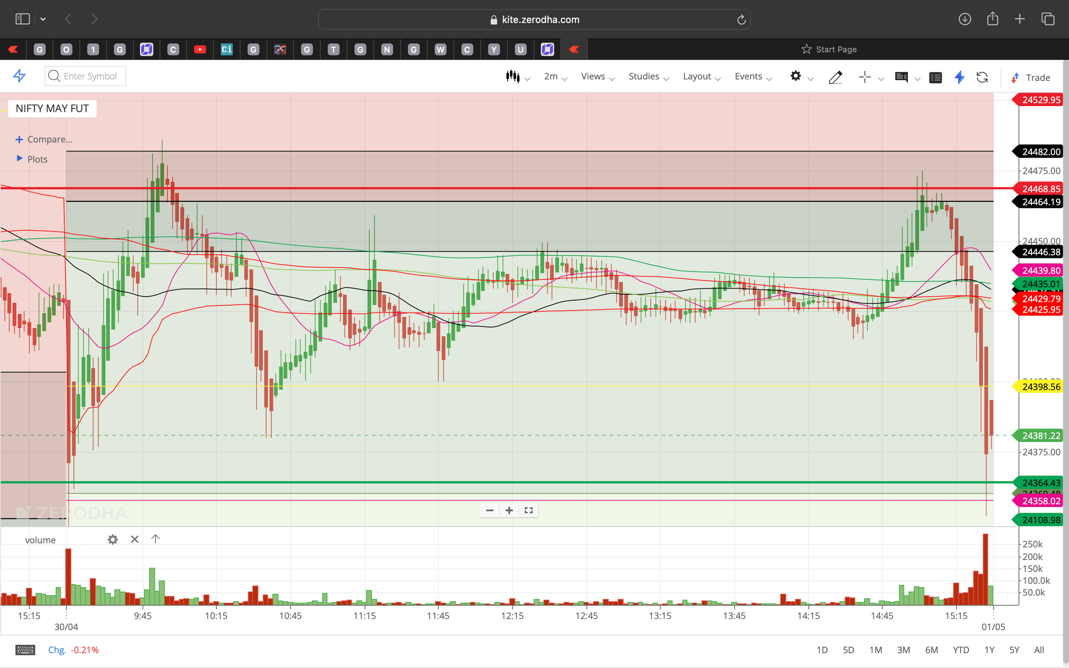Open the 2m interval dropdown
Screen dimensions: 1069x668
(551, 76)
